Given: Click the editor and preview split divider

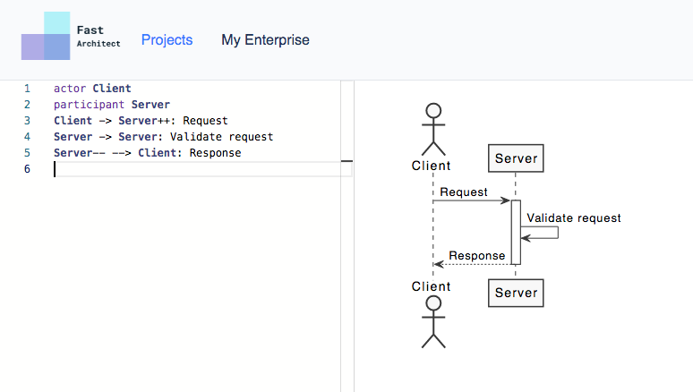Looking at the screenshot, I should click(x=347, y=236).
